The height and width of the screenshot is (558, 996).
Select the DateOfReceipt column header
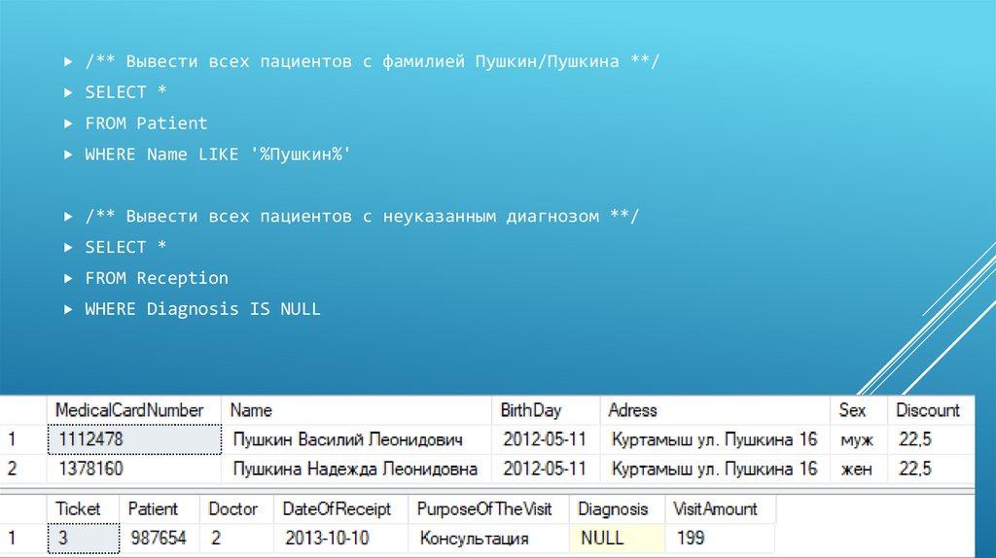(337, 508)
